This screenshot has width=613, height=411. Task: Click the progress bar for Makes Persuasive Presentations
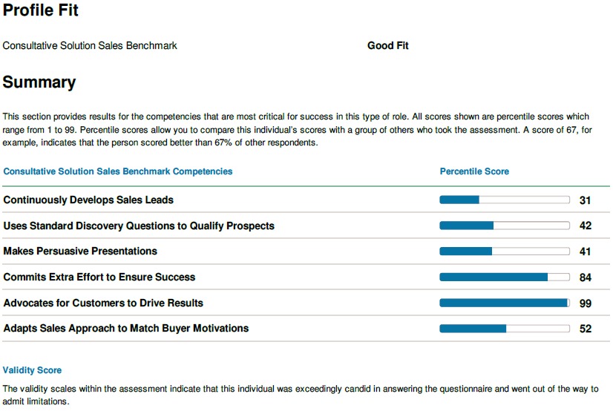pyautogui.click(x=505, y=251)
